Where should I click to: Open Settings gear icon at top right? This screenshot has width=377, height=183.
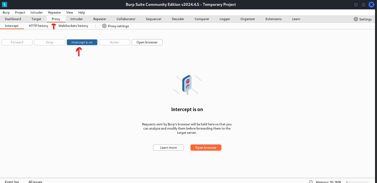(356, 19)
